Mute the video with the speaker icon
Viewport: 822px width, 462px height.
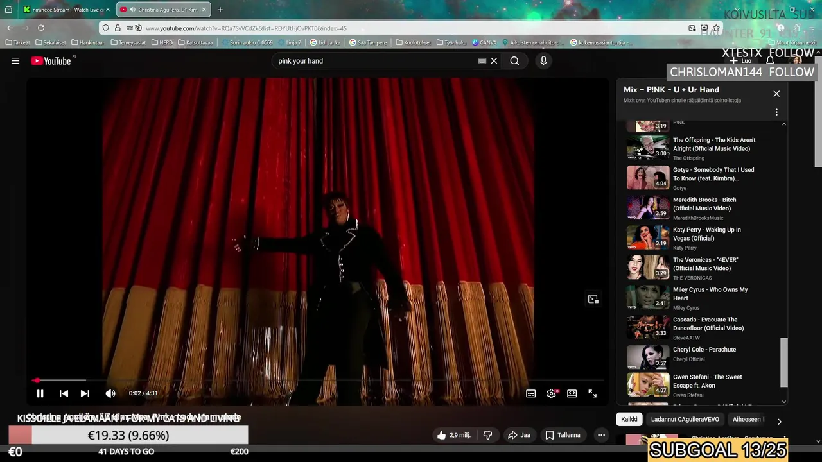[110, 393]
